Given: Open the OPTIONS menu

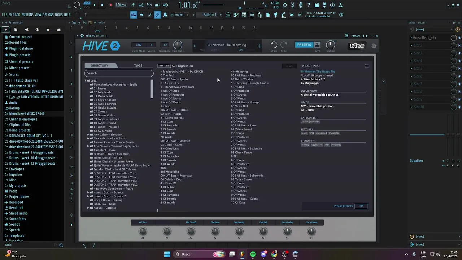Looking at the screenshot, I should click(x=48, y=15).
